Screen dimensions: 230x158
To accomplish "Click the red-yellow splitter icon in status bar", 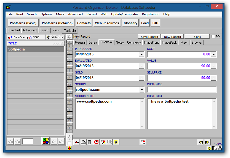I will click(x=69, y=148).
